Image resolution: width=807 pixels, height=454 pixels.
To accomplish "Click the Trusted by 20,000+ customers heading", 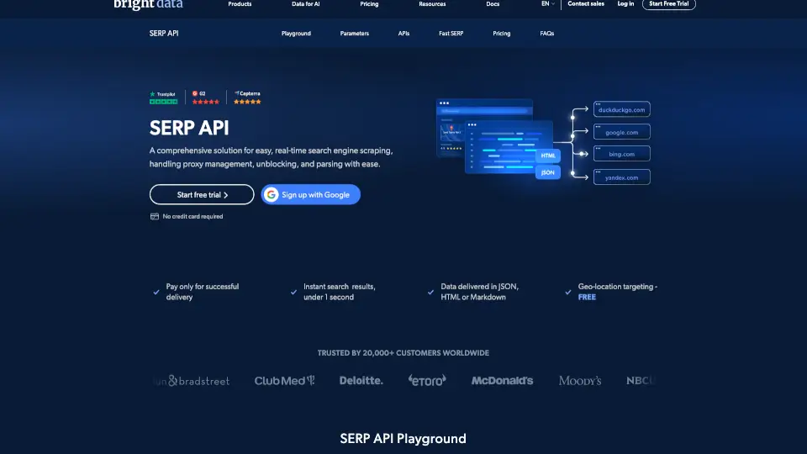I will (x=403, y=353).
